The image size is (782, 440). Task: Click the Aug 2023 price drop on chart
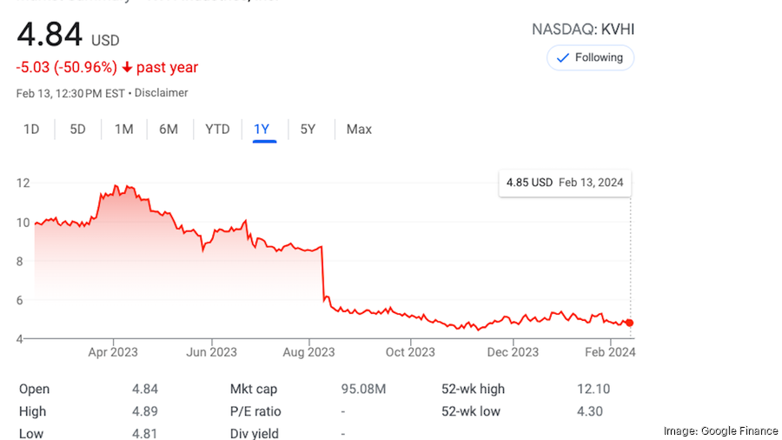coord(323,274)
